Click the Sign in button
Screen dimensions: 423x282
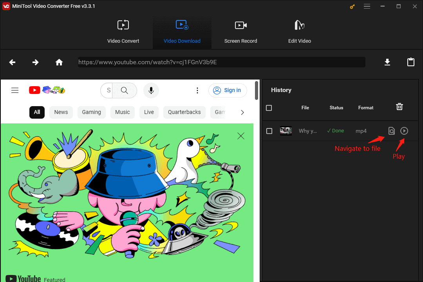pos(228,90)
